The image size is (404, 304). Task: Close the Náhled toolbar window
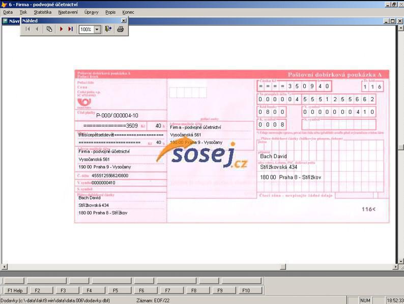click(124, 21)
